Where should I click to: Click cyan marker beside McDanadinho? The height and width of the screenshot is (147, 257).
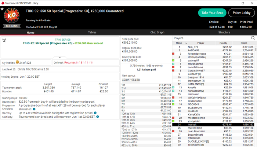point(173,64)
